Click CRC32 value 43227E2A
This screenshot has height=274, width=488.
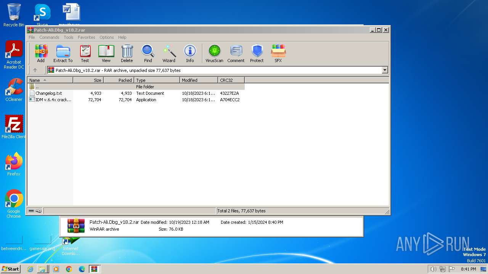pos(230,93)
